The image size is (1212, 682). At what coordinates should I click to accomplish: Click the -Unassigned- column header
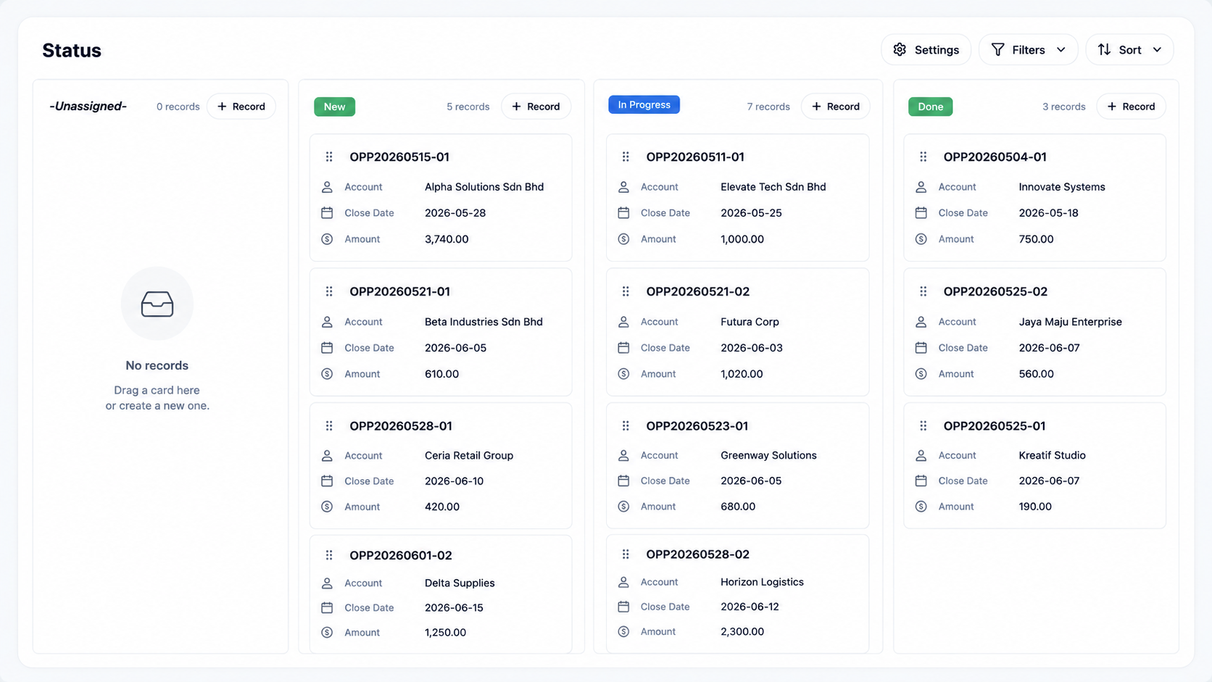[88, 107]
